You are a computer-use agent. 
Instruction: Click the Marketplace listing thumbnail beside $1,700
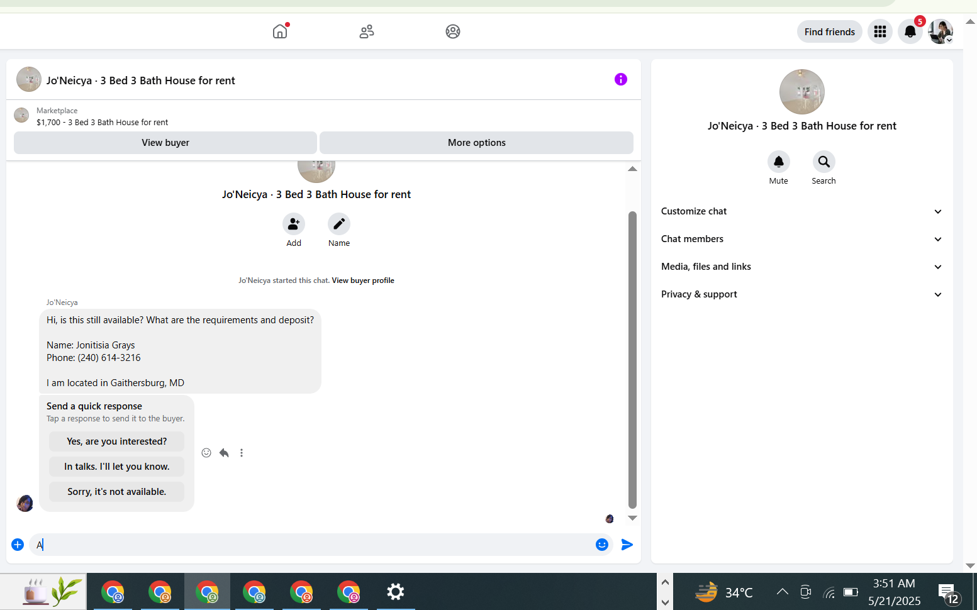(21, 115)
